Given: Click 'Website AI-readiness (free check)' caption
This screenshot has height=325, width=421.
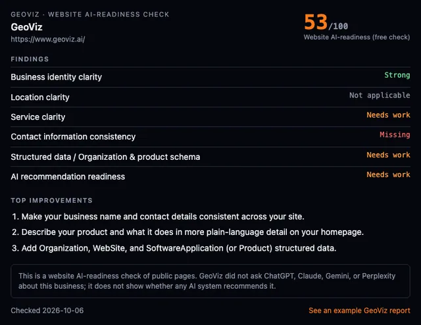Looking at the screenshot, I should point(357,37).
